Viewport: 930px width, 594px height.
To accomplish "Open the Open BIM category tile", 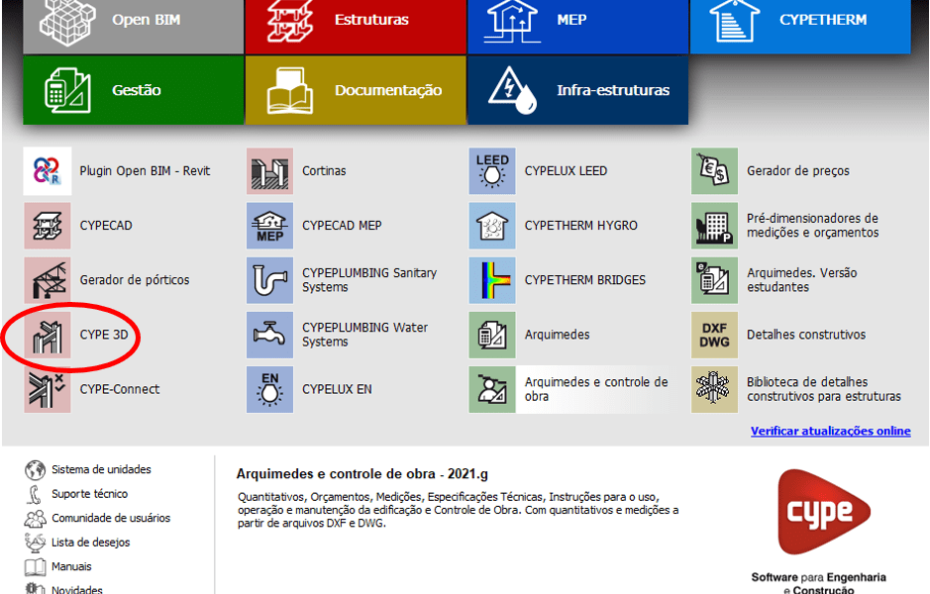I will pos(134,26).
